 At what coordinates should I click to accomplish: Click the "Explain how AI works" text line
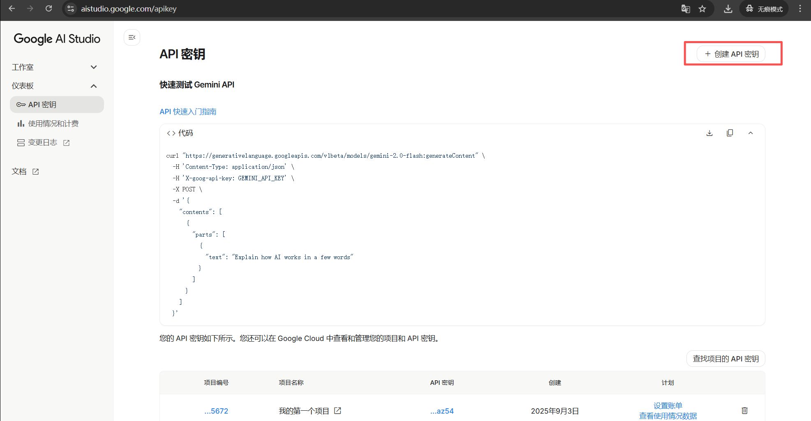pyautogui.click(x=280, y=257)
